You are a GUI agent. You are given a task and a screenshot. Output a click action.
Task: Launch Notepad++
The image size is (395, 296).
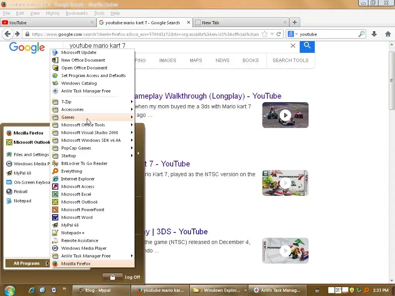[92, 233]
